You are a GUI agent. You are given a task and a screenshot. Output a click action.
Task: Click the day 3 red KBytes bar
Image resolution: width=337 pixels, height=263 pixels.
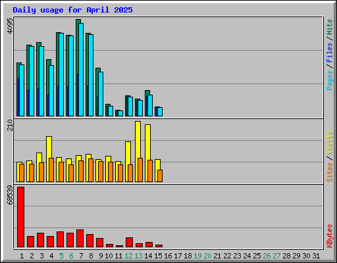coord(41,240)
